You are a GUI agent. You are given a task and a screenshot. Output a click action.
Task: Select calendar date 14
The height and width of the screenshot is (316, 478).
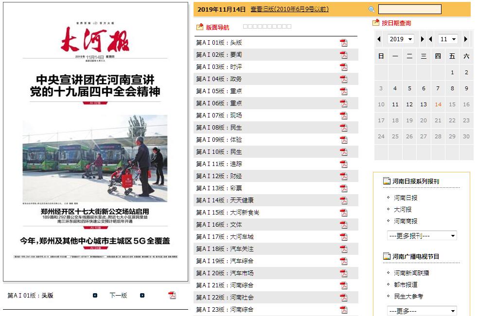click(438, 104)
